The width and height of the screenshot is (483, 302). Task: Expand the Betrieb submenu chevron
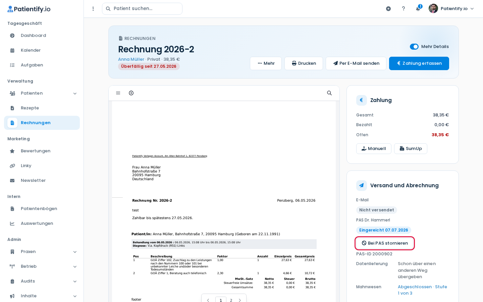coord(75,266)
